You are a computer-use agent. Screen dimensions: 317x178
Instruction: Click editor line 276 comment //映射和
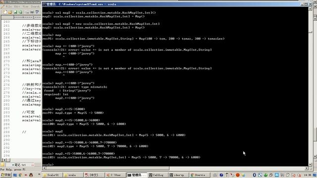32,85
